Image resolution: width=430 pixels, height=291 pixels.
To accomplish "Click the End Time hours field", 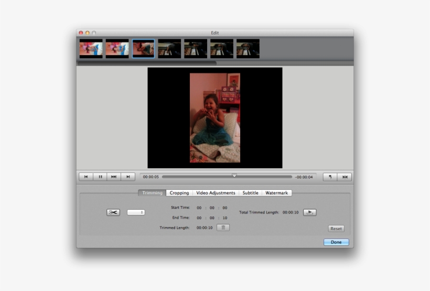I will click(x=199, y=218).
